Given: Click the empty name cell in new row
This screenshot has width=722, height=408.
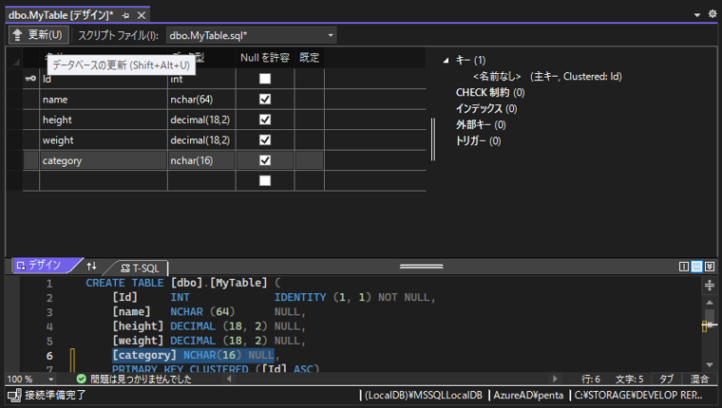Looking at the screenshot, I should [x=104, y=181].
